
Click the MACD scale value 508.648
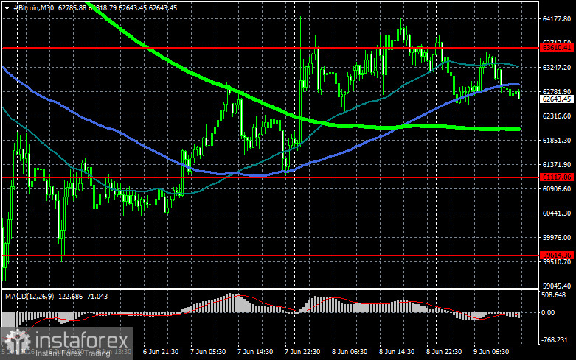(x=554, y=294)
